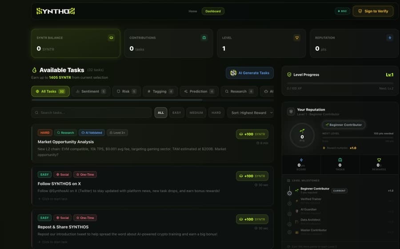Click the Rewards trophy icon
The height and width of the screenshot is (249, 400).
[379, 160]
